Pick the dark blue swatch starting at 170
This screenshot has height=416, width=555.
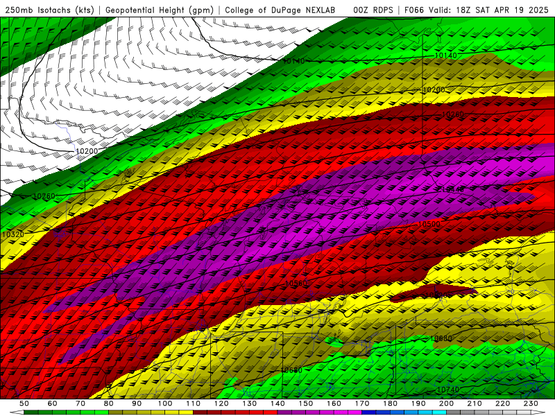pyautogui.click(x=369, y=413)
